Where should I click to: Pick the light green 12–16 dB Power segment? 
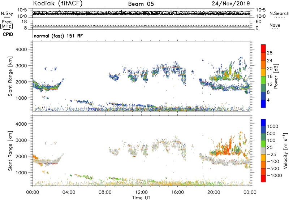[x=263, y=80]
